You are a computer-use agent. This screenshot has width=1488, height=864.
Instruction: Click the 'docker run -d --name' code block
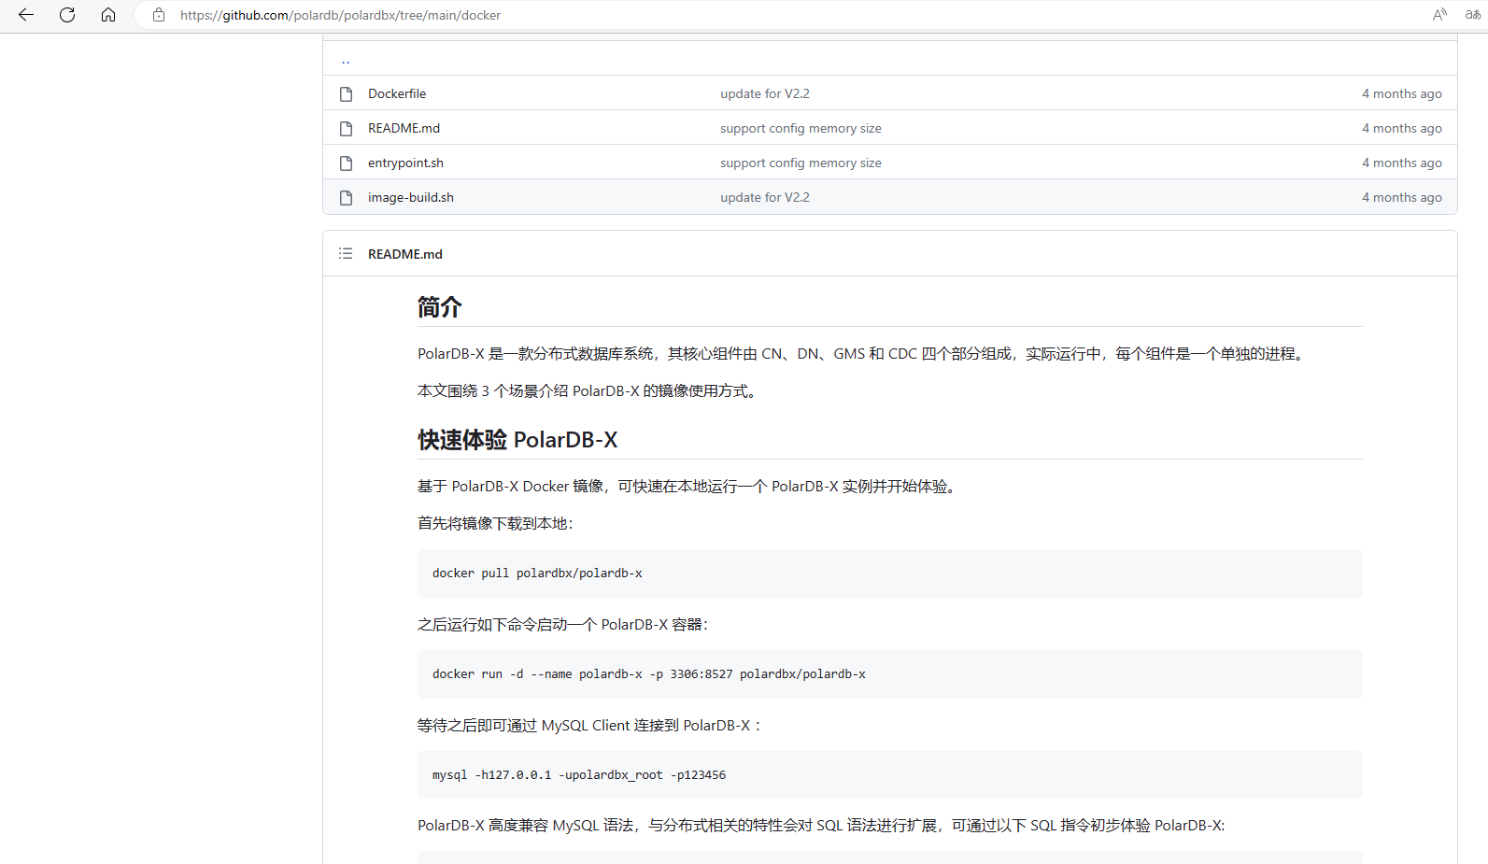tap(889, 674)
